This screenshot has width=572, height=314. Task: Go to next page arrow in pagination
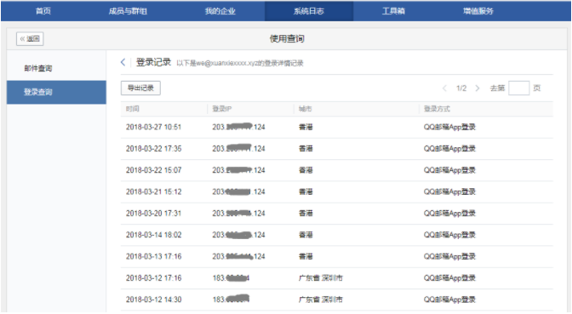(x=478, y=88)
